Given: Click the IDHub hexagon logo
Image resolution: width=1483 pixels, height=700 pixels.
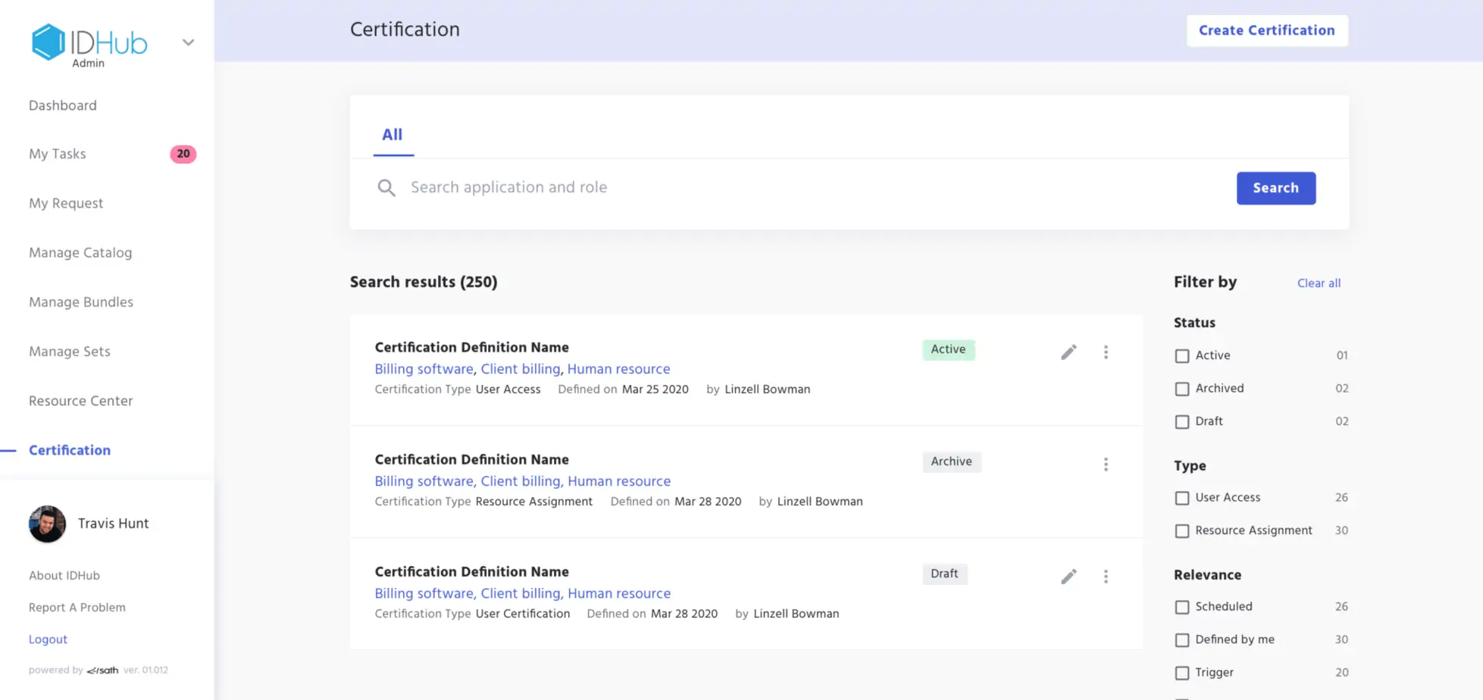Looking at the screenshot, I should (x=48, y=42).
